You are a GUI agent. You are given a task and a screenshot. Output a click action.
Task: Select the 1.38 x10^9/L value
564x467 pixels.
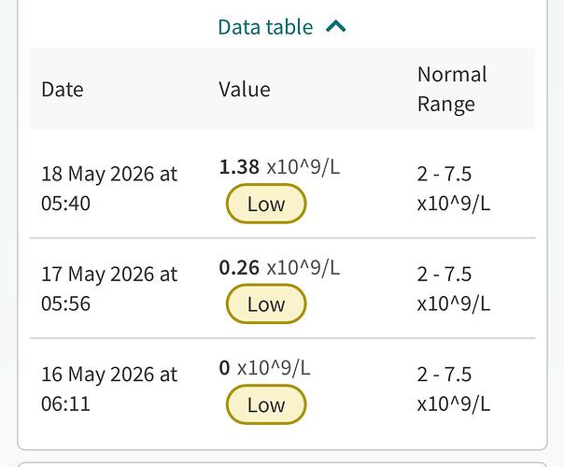tap(279, 167)
